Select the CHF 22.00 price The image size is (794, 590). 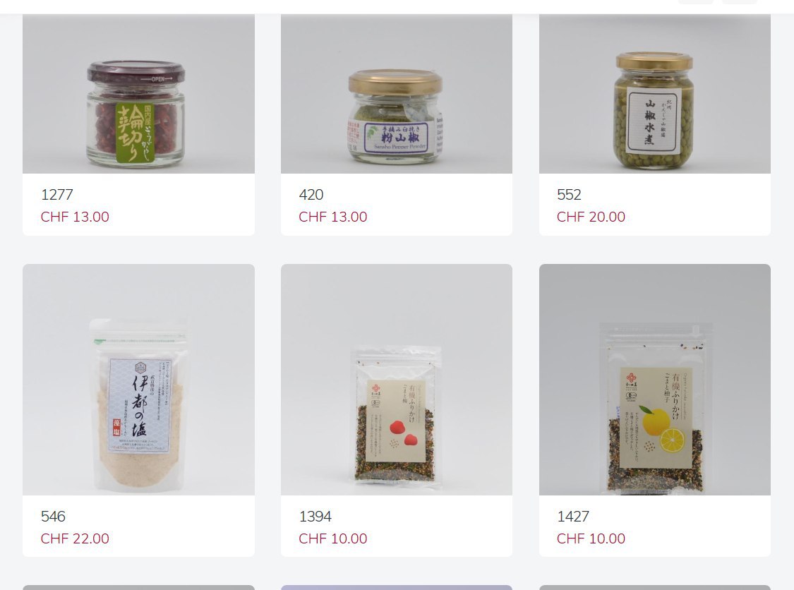[x=75, y=538]
